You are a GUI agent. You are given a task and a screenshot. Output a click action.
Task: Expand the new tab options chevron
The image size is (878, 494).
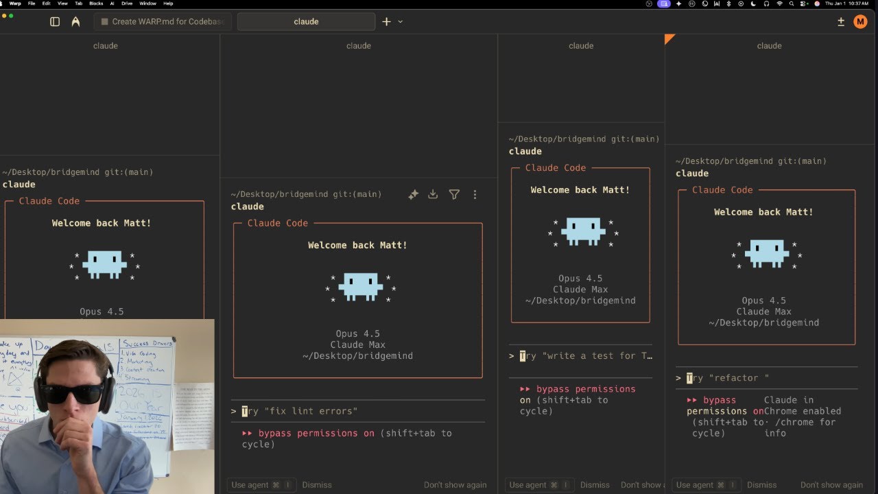tap(401, 21)
